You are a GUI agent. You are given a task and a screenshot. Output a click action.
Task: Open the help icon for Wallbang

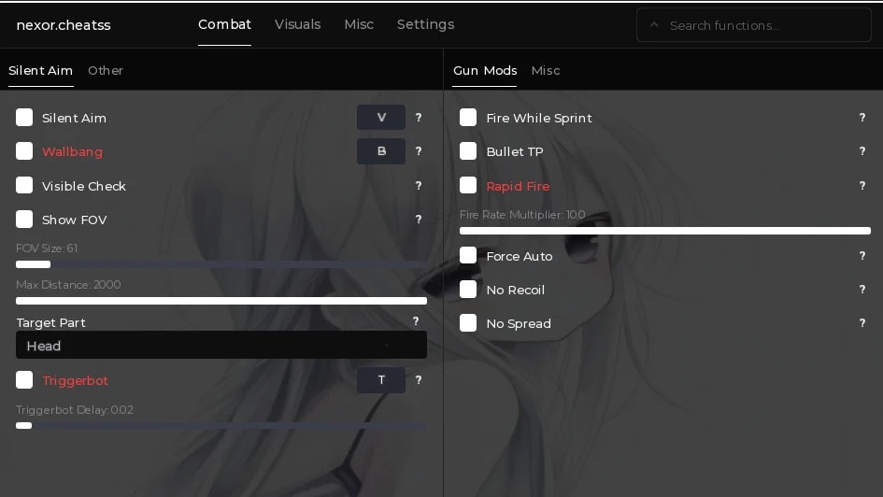(x=419, y=151)
